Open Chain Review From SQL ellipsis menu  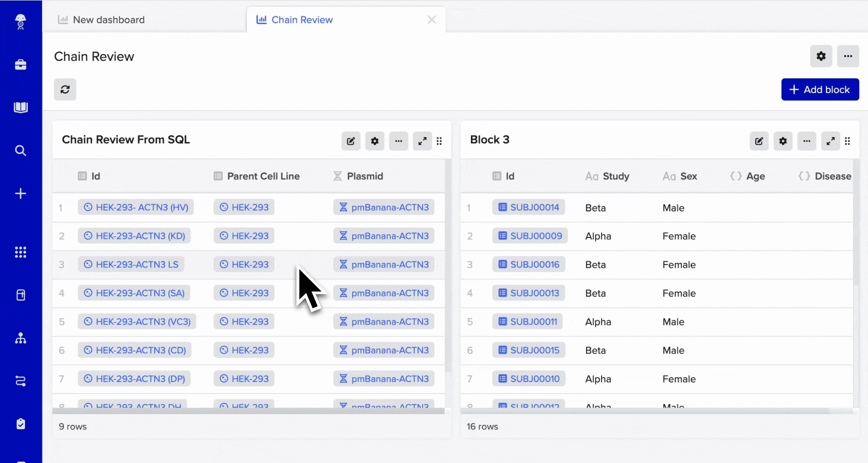point(398,141)
